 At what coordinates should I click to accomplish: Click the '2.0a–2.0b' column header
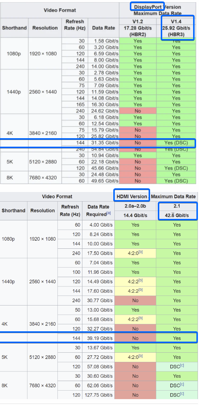click(x=135, y=206)
